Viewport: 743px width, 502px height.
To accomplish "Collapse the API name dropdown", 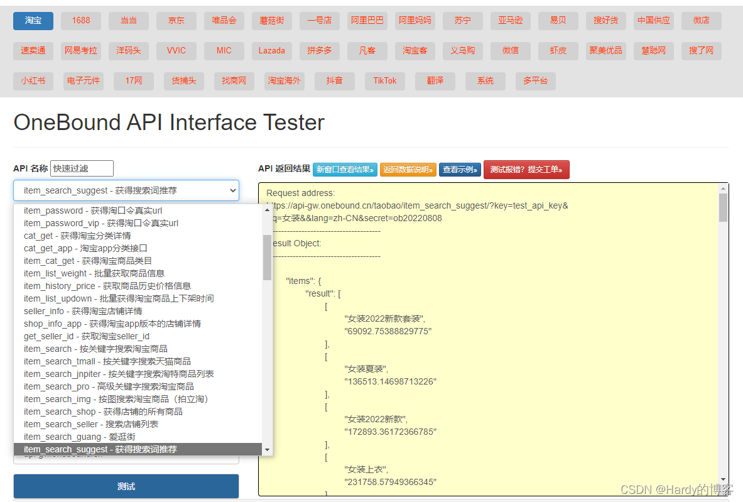I will point(126,190).
